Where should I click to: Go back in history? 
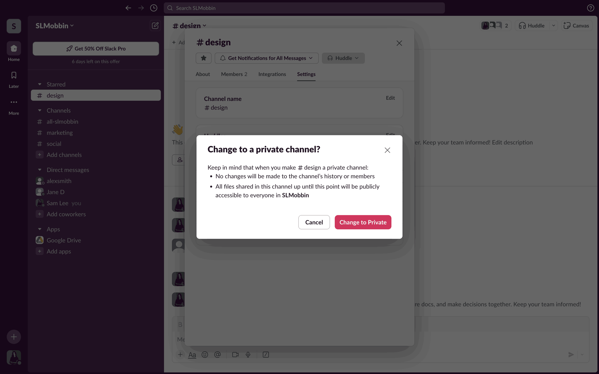pos(128,8)
